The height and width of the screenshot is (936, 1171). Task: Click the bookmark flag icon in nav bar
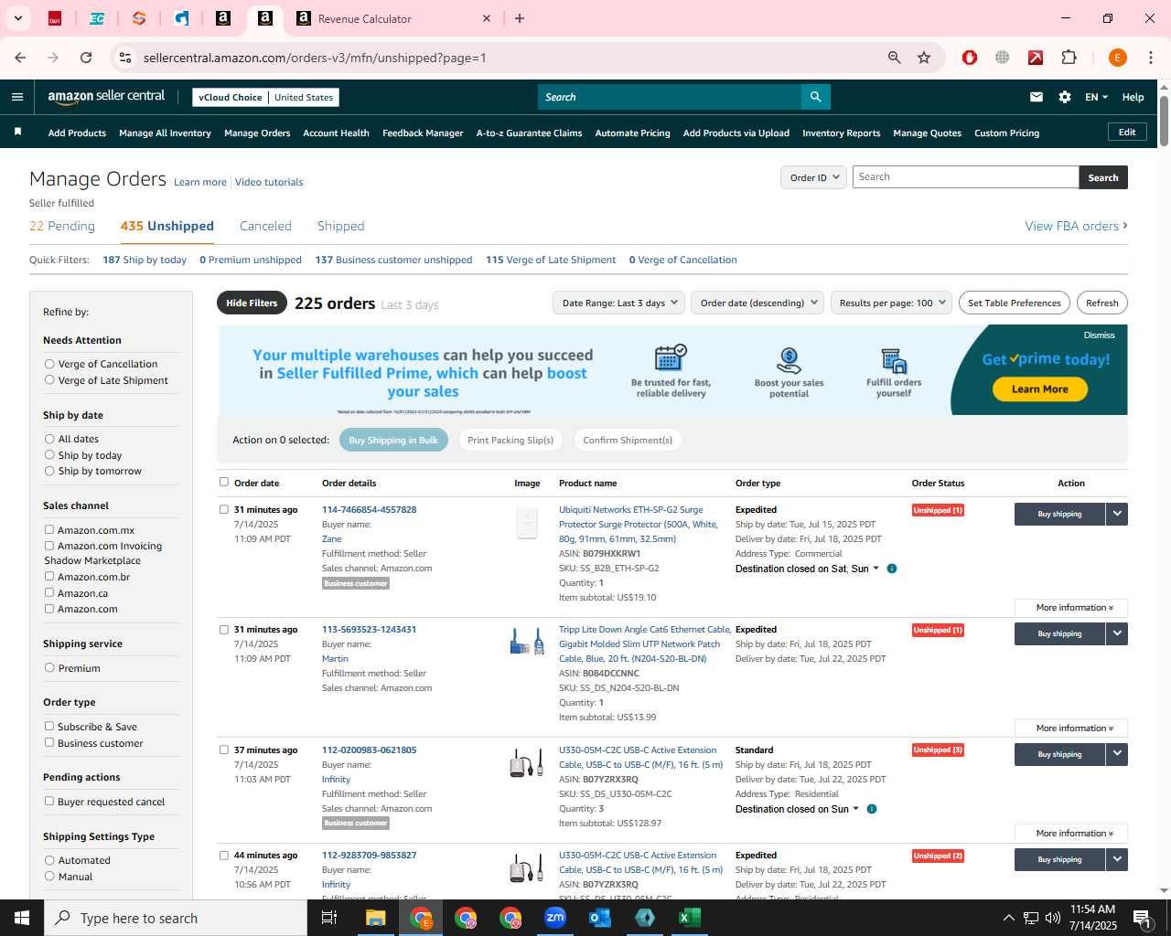point(17,133)
